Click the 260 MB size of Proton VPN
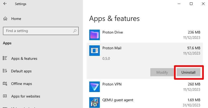208x108 pixels. [x=194, y=84]
